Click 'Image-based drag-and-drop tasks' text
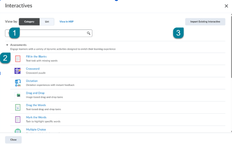The width and height of the screenshot is (232, 144). (44, 97)
